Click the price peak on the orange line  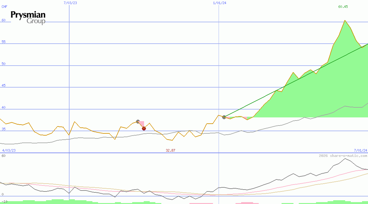point(345,20)
